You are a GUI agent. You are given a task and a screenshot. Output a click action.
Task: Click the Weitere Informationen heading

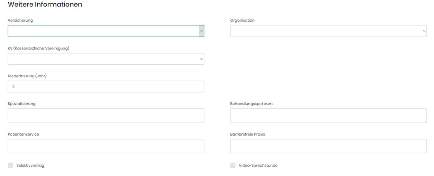(45, 5)
